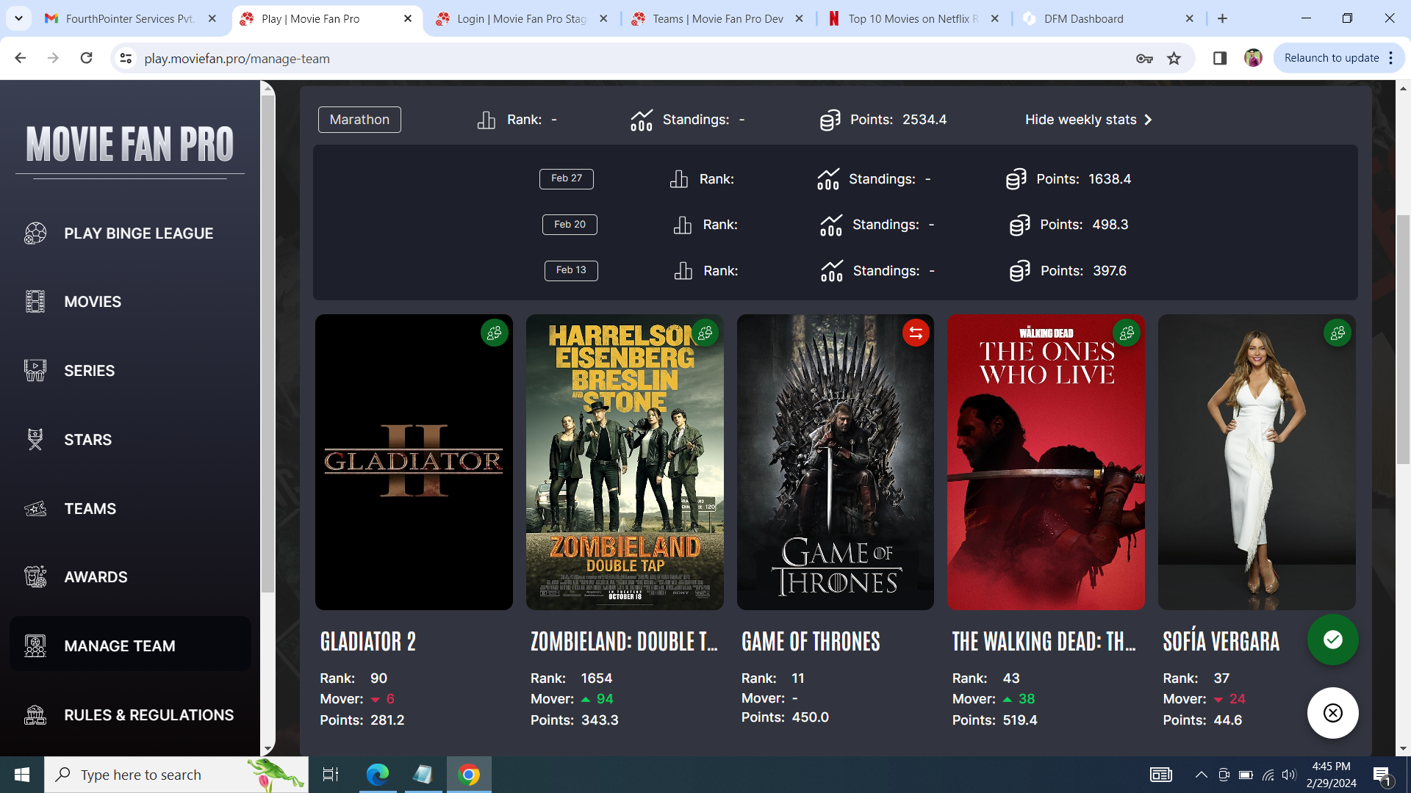Click the Feb 27 row coins icon
Viewport: 1411px width, 793px height.
coord(1016,179)
